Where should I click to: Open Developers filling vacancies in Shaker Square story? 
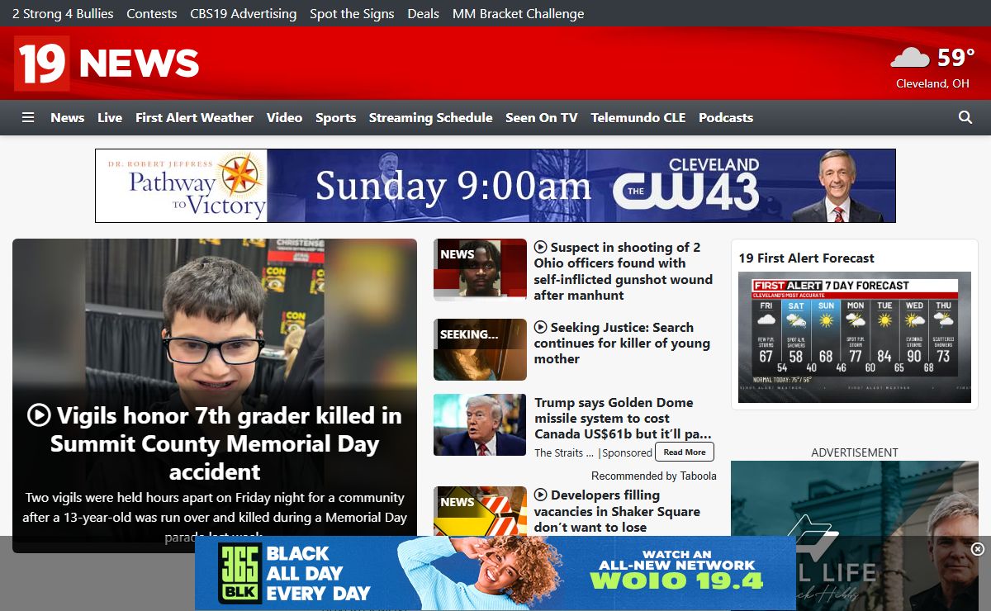(x=617, y=511)
